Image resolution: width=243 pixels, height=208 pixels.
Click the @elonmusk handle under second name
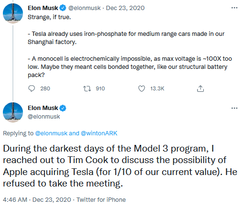pos(44,117)
